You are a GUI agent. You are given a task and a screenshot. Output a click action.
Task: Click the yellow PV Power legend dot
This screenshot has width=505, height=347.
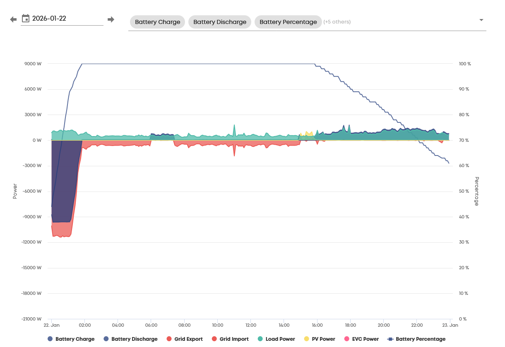[x=306, y=339]
